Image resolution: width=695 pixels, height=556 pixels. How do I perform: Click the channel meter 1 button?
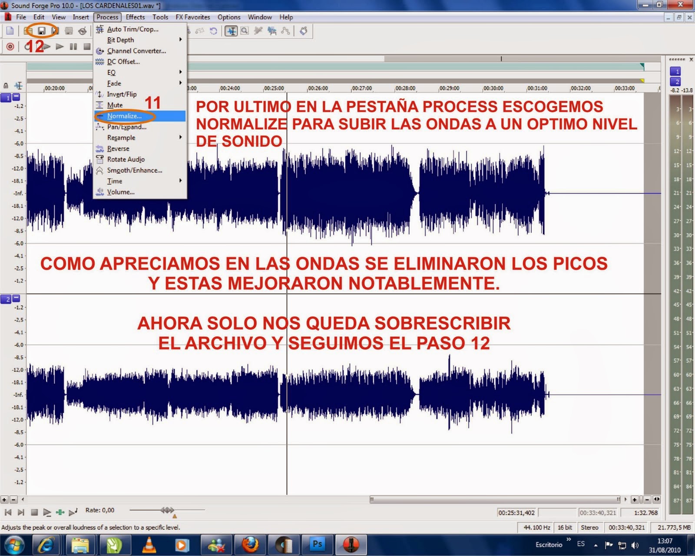(x=675, y=71)
